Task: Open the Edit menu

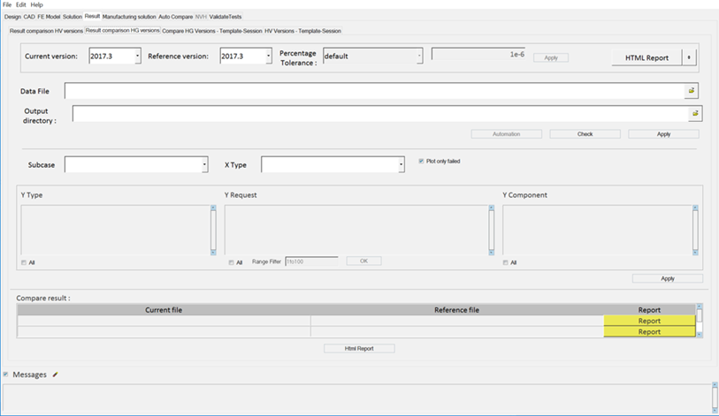Action: [20, 4]
